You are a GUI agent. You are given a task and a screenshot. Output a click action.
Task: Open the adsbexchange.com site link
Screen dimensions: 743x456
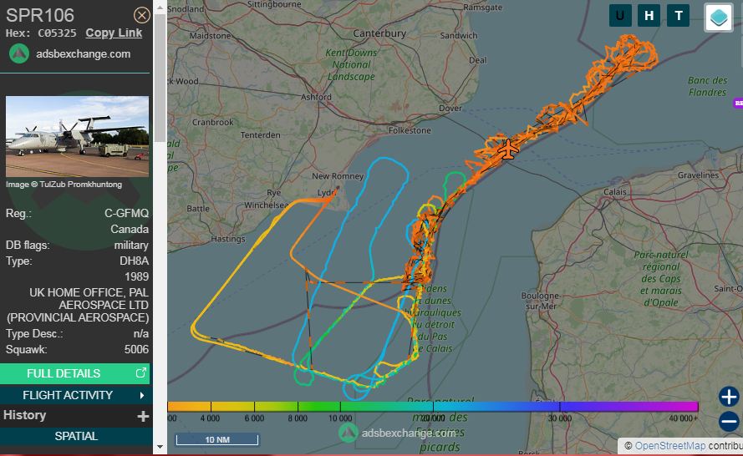(x=83, y=54)
